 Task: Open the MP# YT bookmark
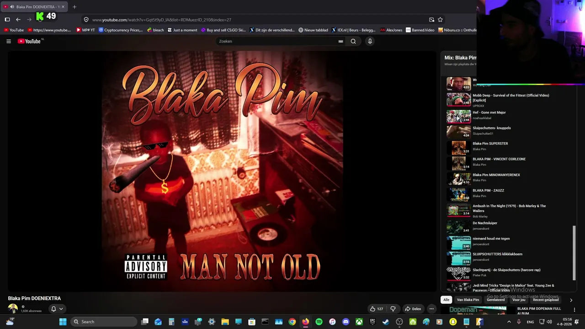(86, 30)
